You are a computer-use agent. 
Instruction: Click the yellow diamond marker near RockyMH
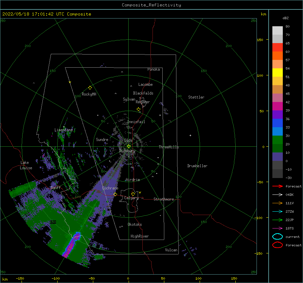tap(90, 88)
